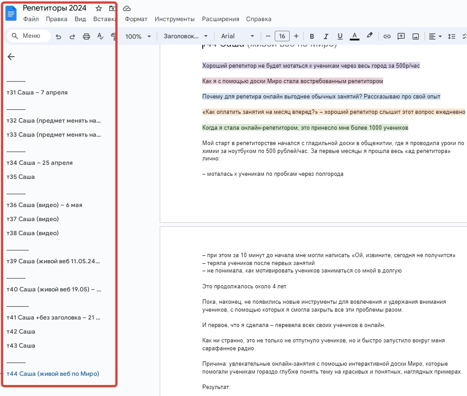The height and width of the screenshot is (396, 467).
Task: Click the add comment icon
Action: (x=401, y=36)
